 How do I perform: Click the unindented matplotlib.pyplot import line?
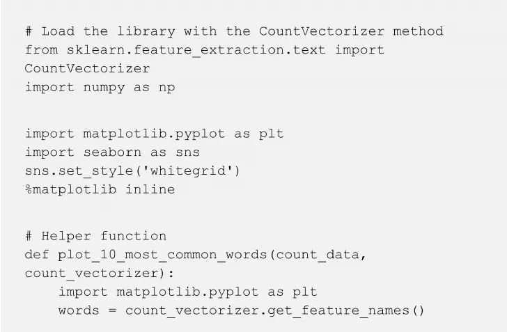(154, 134)
